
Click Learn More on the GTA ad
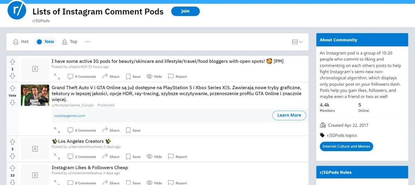[289, 115]
